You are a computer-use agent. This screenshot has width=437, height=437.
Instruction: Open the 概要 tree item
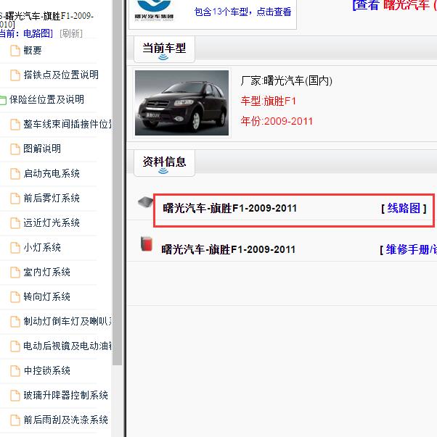tap(33, 51)
